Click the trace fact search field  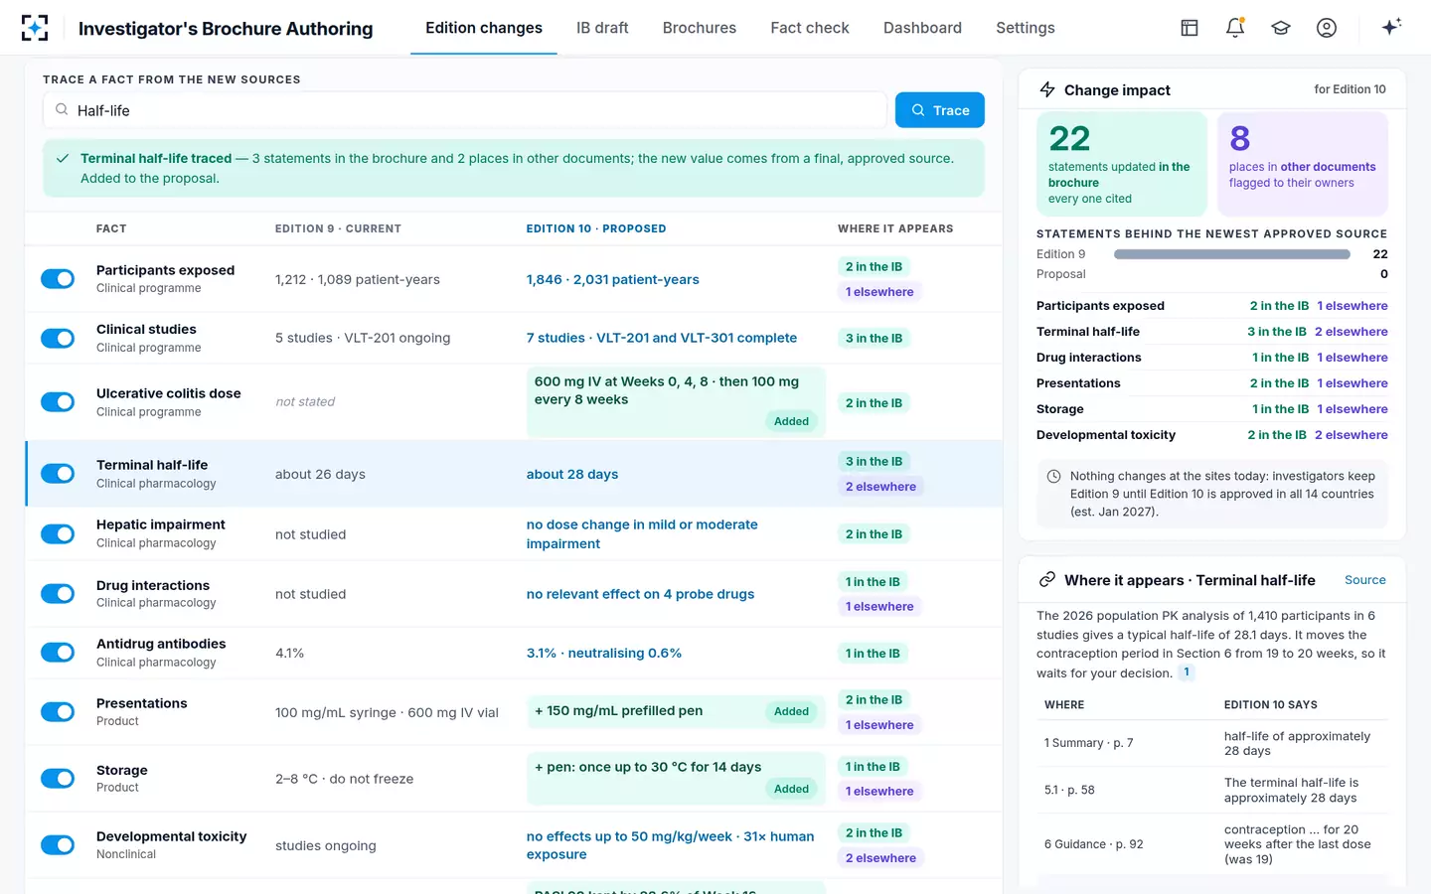(x=465, y=110)
